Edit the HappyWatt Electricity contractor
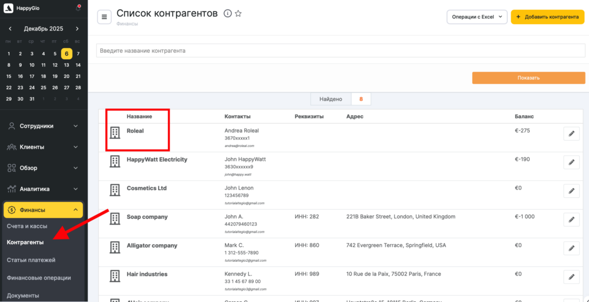Viewport: 589px width, 302px height. click(x=571, y=162)
